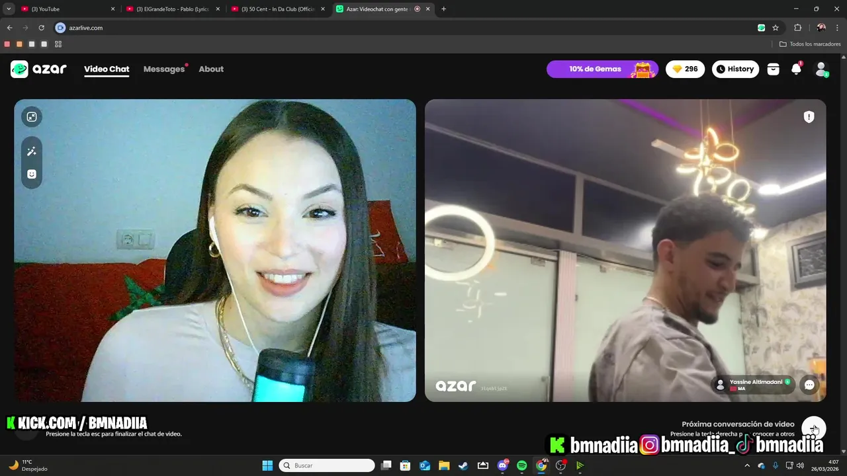Image resolution: width=847 pixels, height=476 pixels.
Task: Expand the local video to fullscreen
Action: point(32,117)
